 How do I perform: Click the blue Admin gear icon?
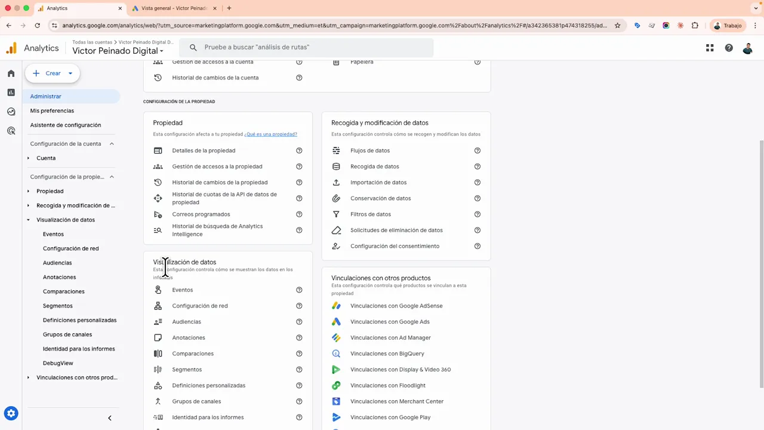[11, 413]
